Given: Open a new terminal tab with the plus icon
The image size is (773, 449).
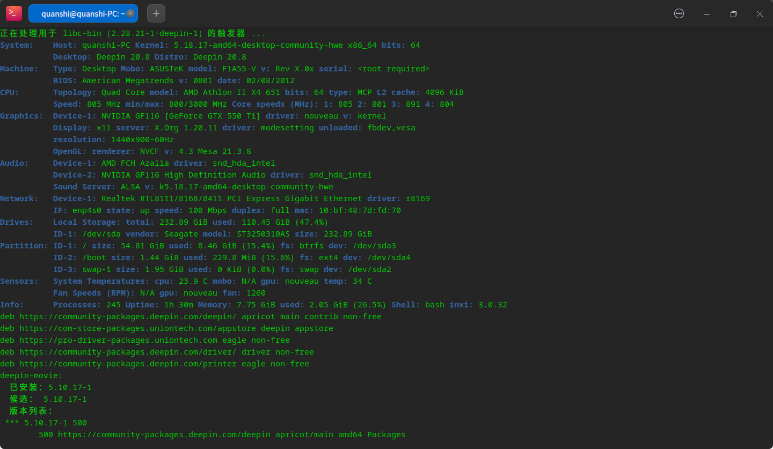Looking at the screenshot, I should click(156, 13).
